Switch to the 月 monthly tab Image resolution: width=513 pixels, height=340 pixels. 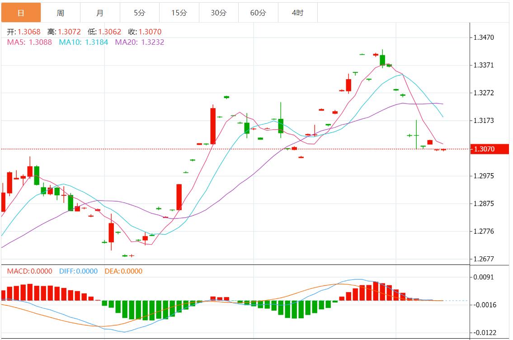(100, 13)
